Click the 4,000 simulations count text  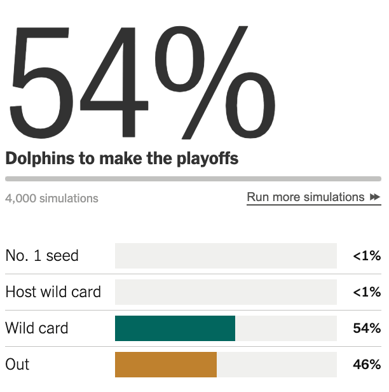[x=52, y=198]
